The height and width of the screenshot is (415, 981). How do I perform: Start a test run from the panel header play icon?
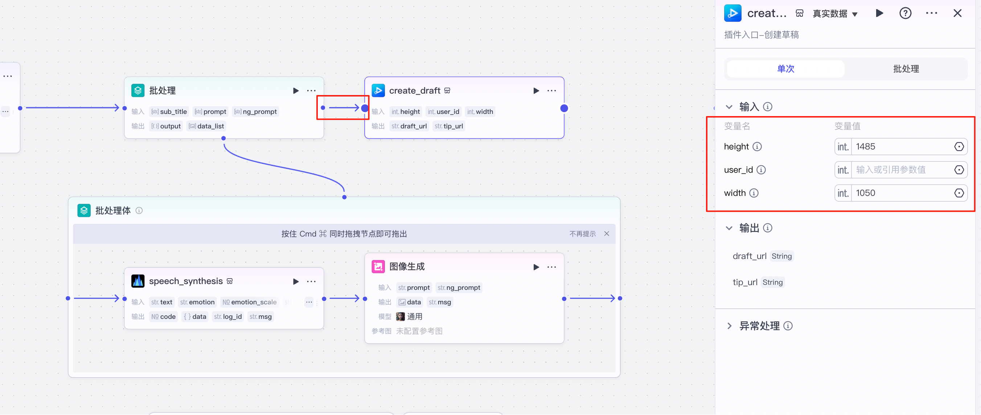tap(879, 13)
